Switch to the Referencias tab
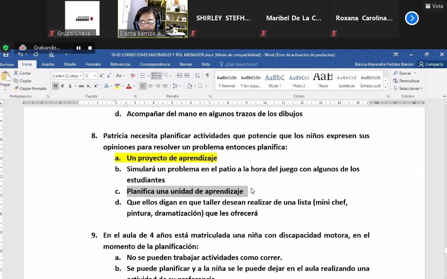 tap(120, 64)
